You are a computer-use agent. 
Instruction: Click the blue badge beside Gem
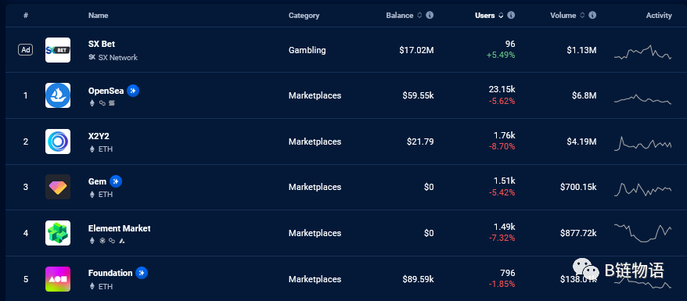pyautogui.click(x=116, y=181)
